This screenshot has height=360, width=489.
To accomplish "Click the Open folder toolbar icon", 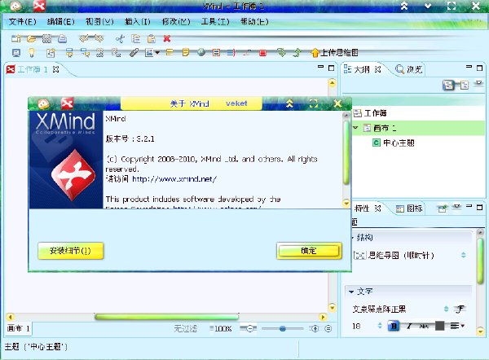I will pos(31,38).
